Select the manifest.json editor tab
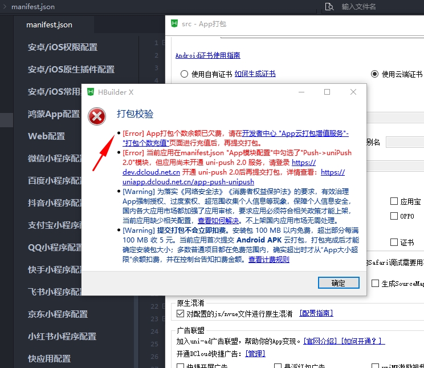Viewport: 424px width, 368px height. [x=49, y=25]
